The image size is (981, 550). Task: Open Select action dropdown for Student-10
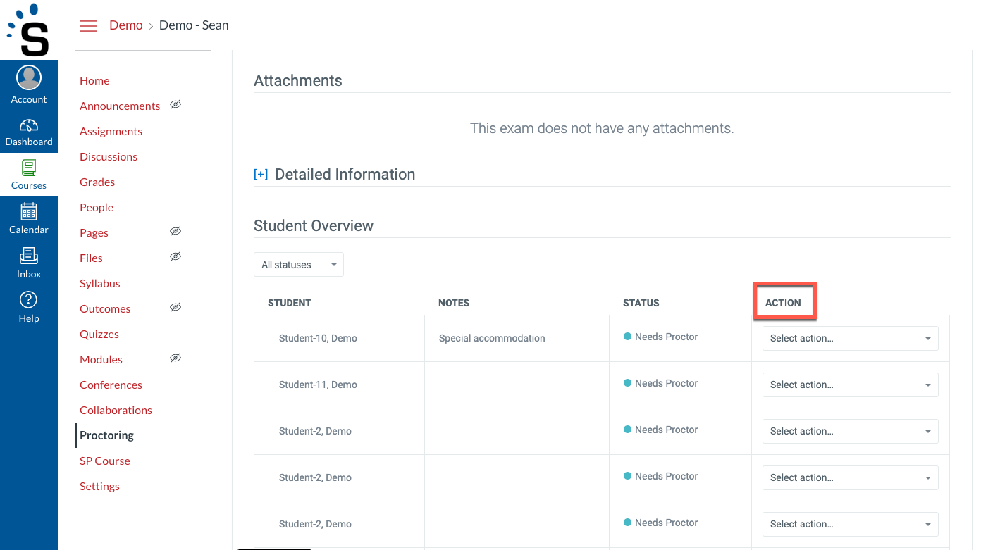[x=850, y=338]
